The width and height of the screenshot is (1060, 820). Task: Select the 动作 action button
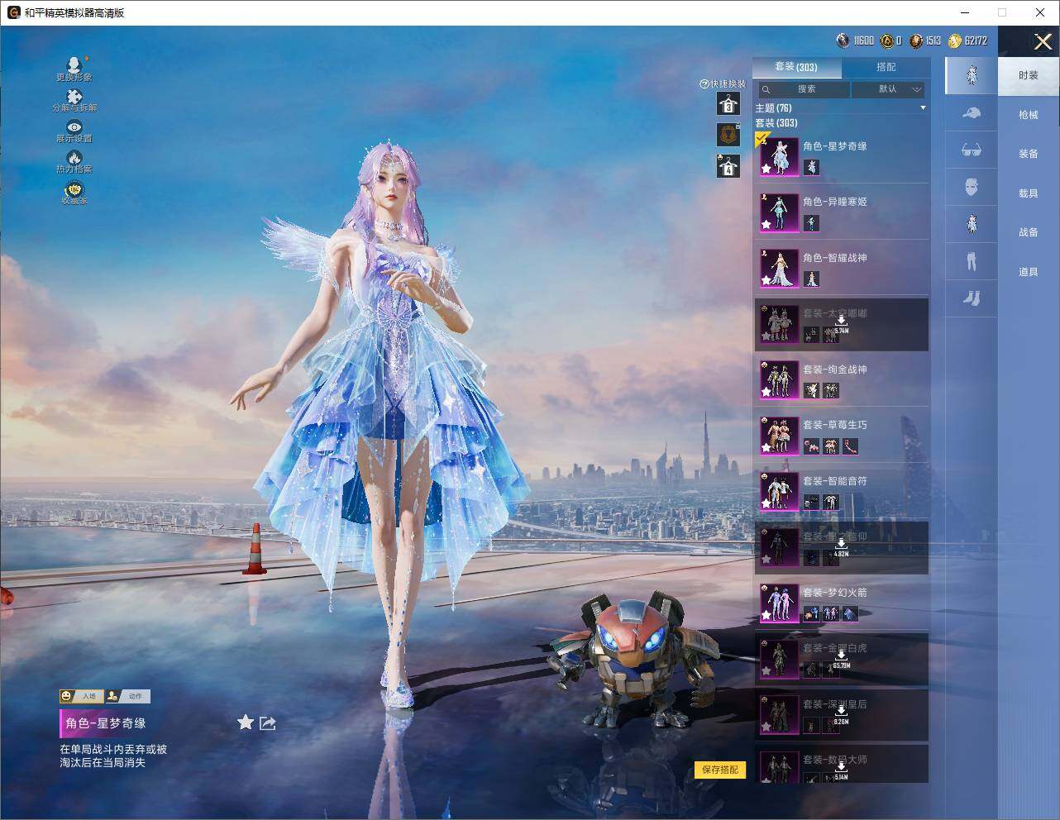(128, 696)
